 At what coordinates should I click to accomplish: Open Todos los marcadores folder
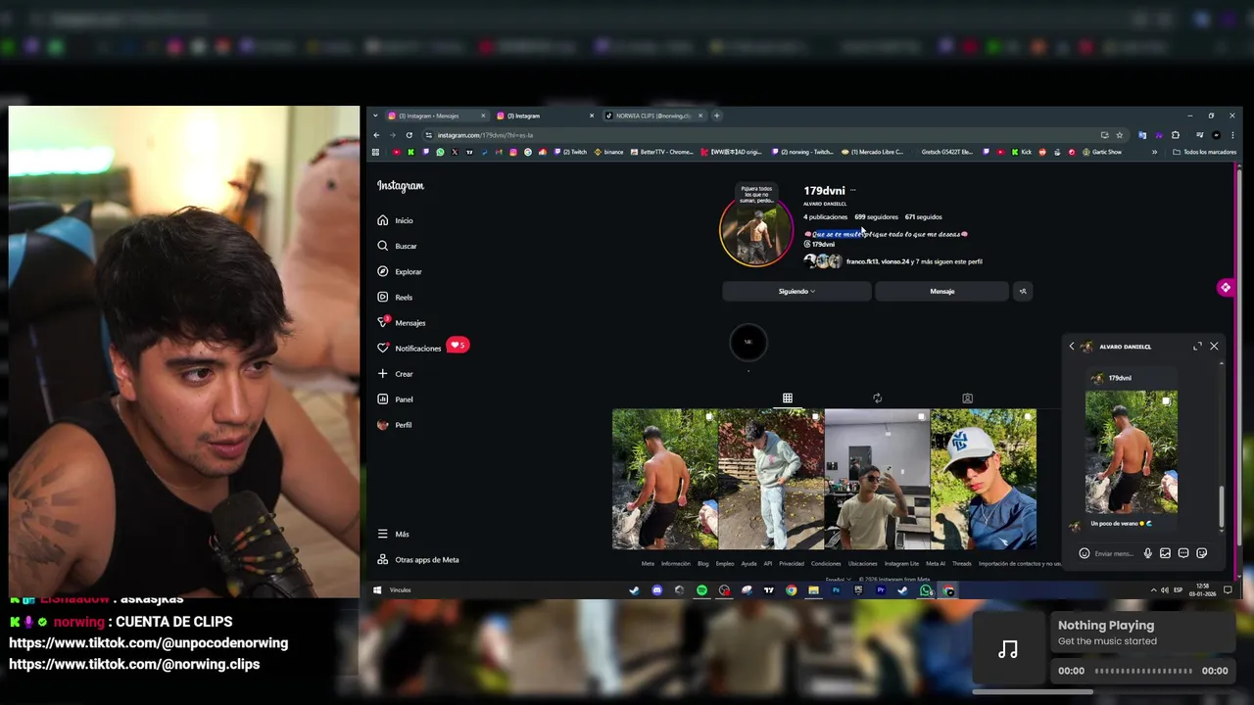pos(1204,152)
